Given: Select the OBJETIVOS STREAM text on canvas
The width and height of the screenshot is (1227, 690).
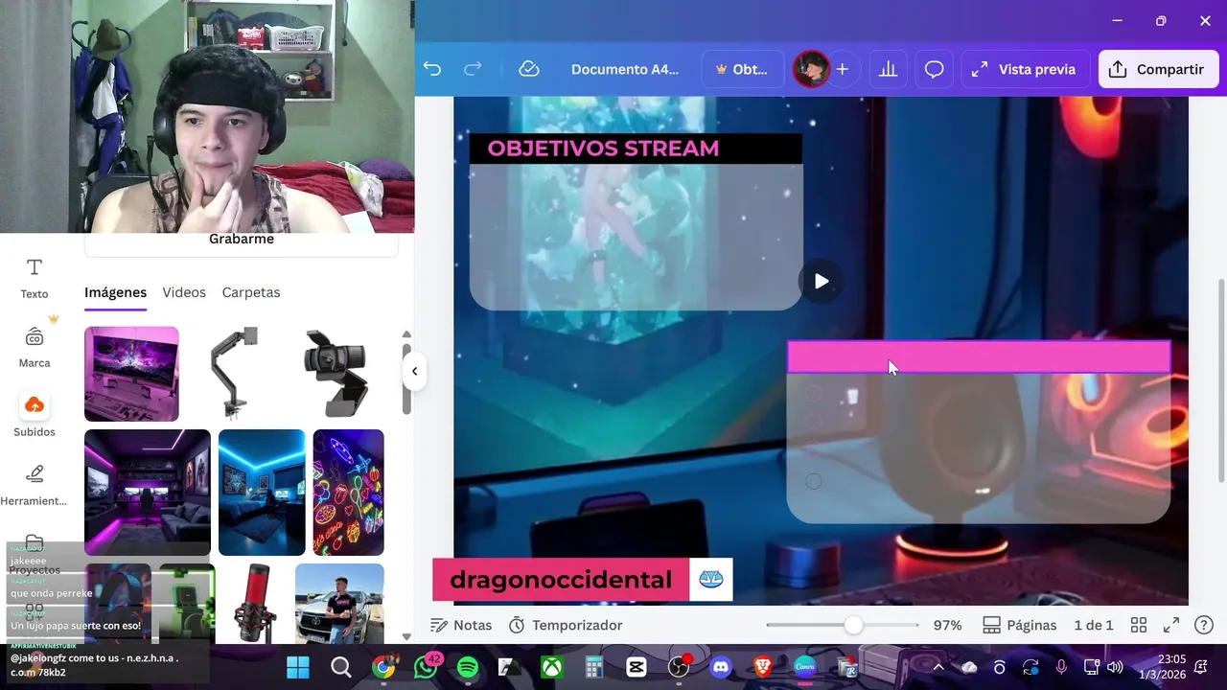Looking at the screenshot, I should tap(603, 149).
